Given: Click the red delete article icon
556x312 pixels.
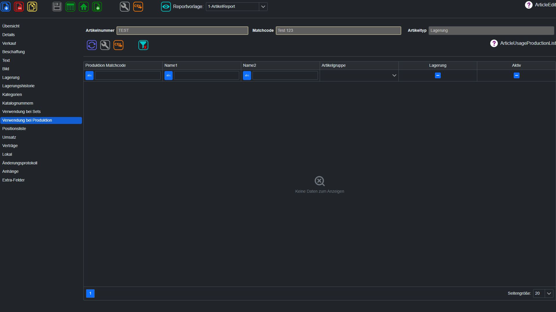Looking at the screenshot, I should [19, 6].
